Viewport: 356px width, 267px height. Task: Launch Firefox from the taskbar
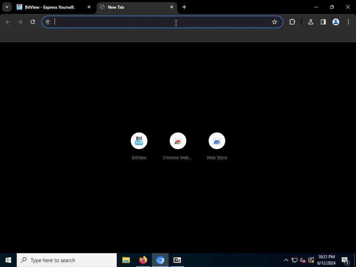click(x=143, y=260)
